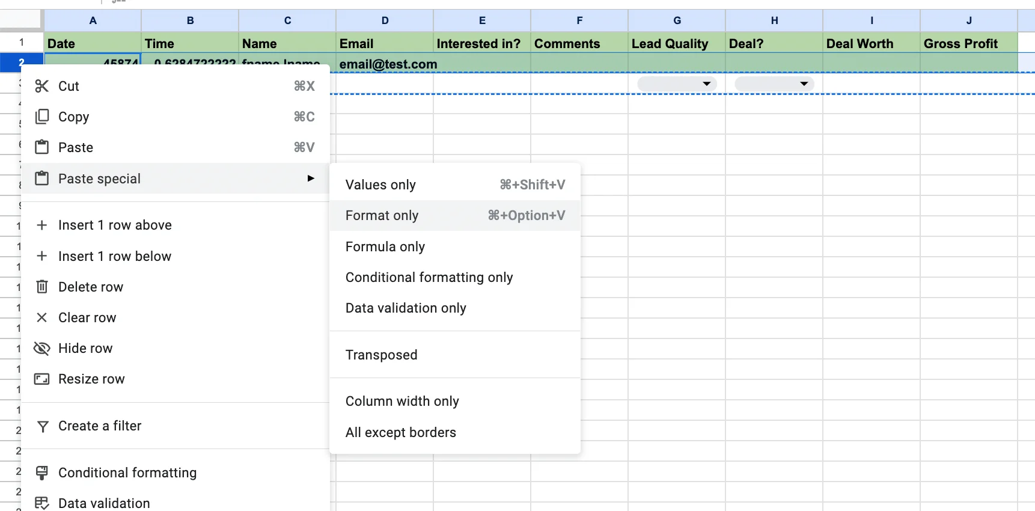Select column F header
Viewport: 1035px width, 511px height.
(579, 20)
